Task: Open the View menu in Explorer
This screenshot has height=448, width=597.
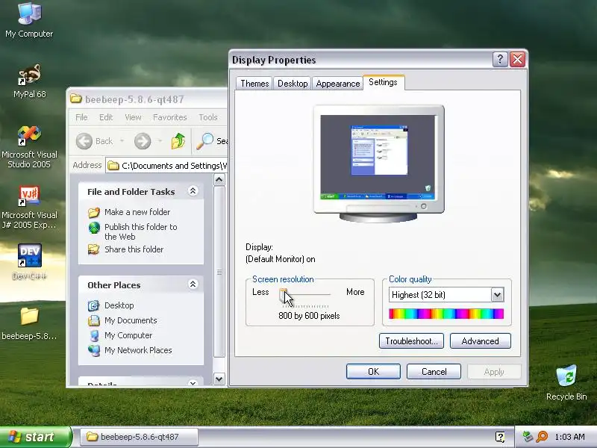Action: [x=133, y=117]
